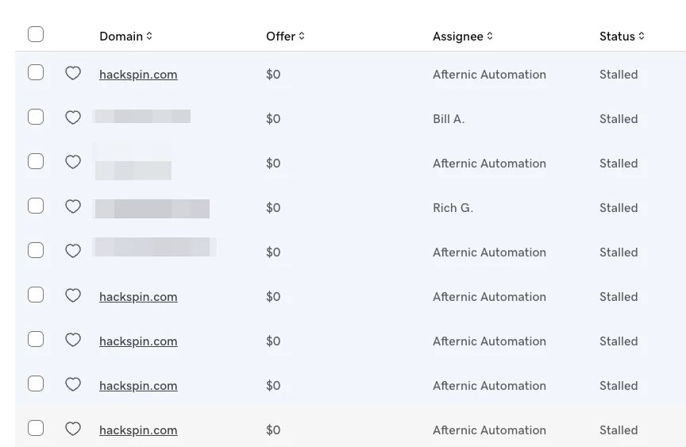Click the Rich G. assignee name
The image size is (686, 447).
(453, 208)
